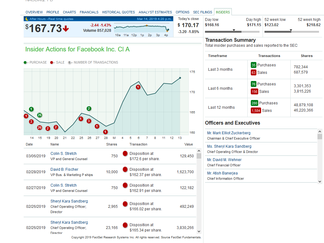Screen dimensions: 324x243
Task: Click red disposition dot for 03/06/2019 transaction
Action: pos(125,153)
